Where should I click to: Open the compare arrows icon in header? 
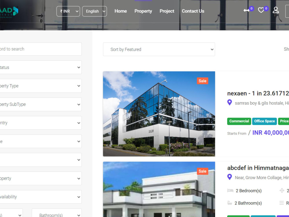coord(247,10)
